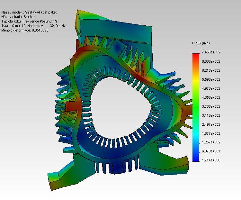Click the legend value '3.736e+002'
This screenshot has height=200, width=241.
point(211,106)
